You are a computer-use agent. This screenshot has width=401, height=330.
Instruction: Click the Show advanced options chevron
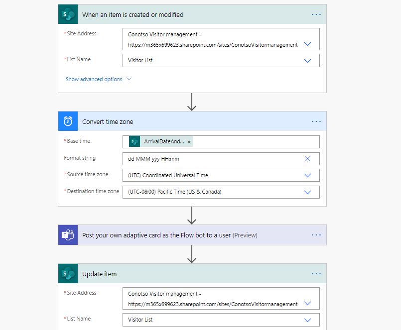[129, 79]
